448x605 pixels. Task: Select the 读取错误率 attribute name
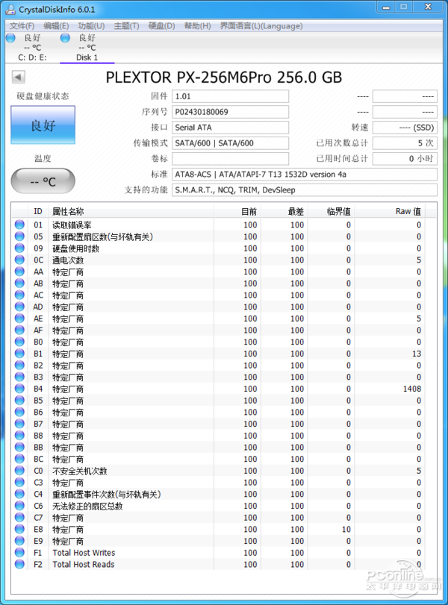click(x=72, y=225)
